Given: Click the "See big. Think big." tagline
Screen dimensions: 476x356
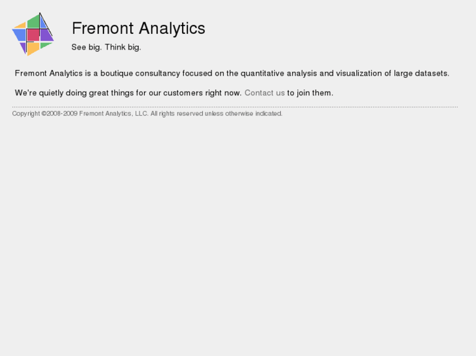Looking at the screenshot, I should (106, 47).
